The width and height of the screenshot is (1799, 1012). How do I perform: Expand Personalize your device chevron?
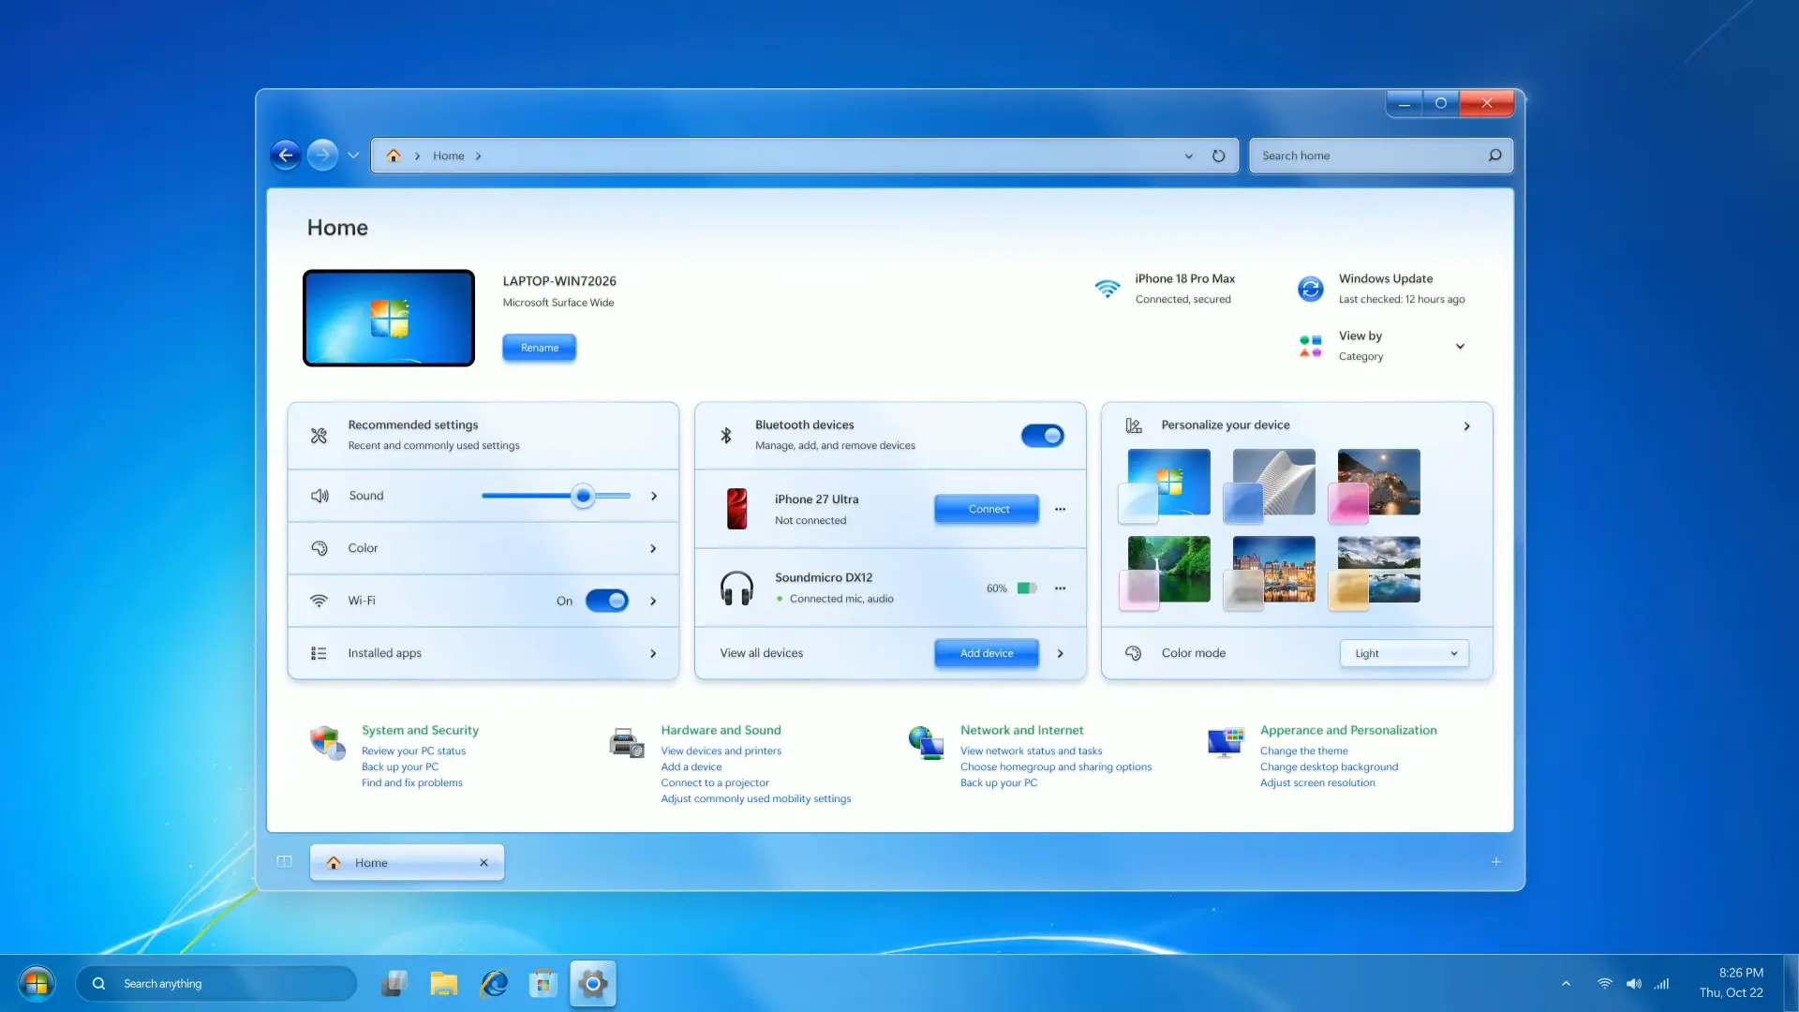[1466, 425]
